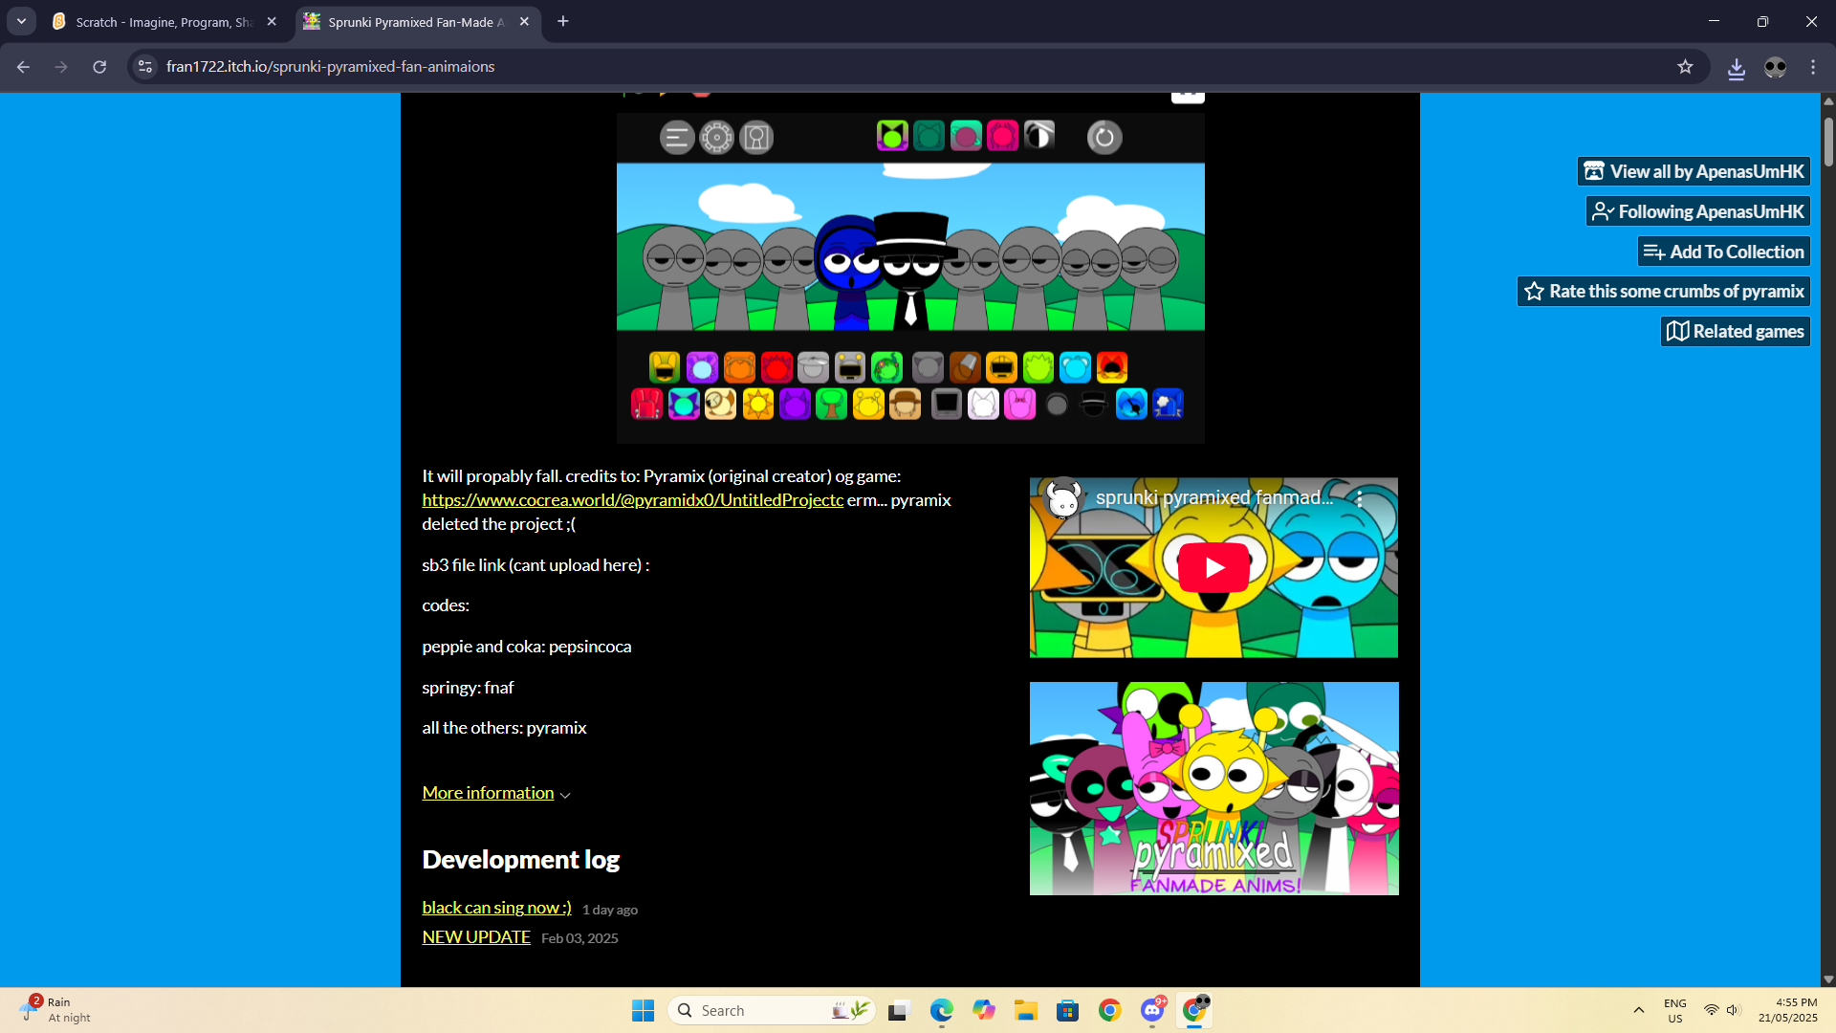The image size is (1836, 1033).
Task: Pick the red car character icon
Action: click(x=647, y=405)
